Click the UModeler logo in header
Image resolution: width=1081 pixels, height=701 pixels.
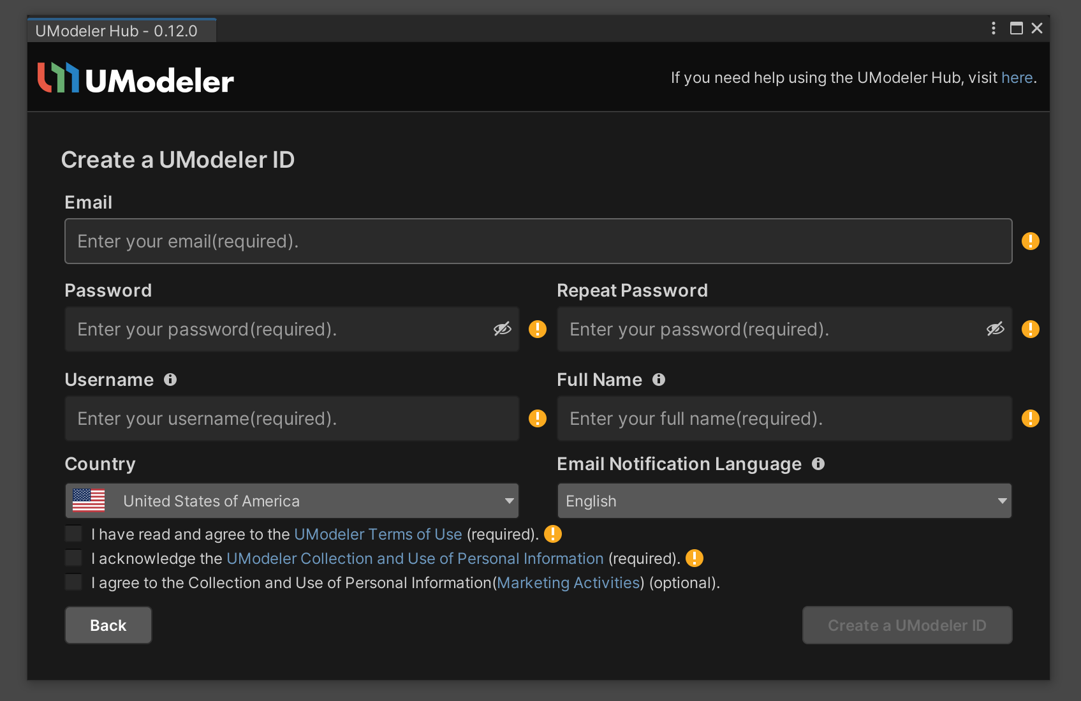(x=136, y=79)
